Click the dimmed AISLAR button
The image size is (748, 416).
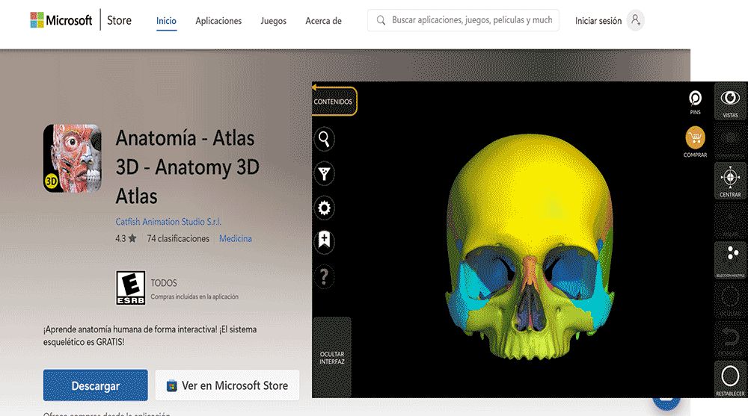(x=730, y=220)
